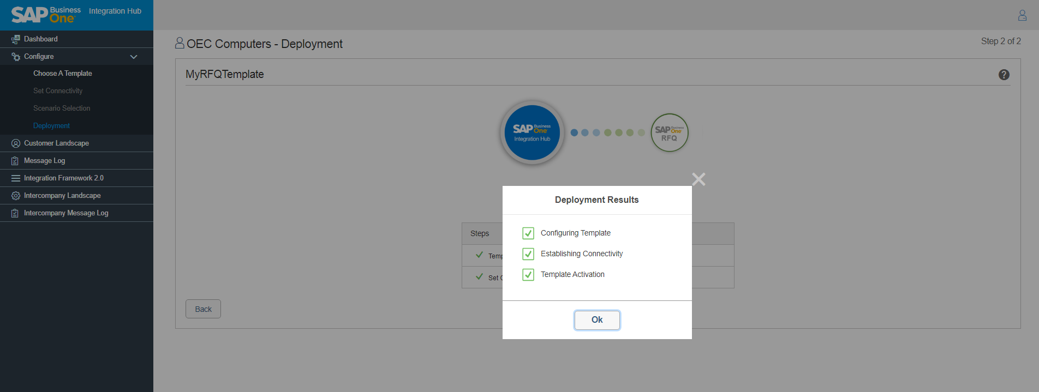The image size is (1039, 392).
Task: Click the Message Log clipboard icon
Action: (15, 161)
